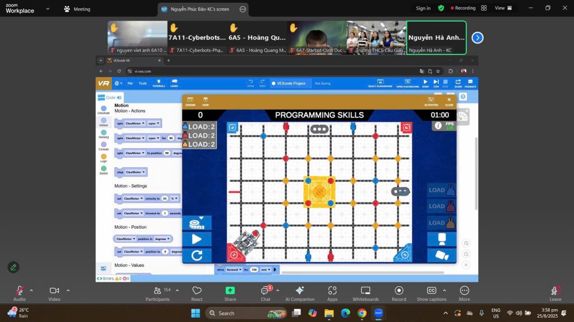
Task: Select the Motion block category
Action: (x=104, y=122)
